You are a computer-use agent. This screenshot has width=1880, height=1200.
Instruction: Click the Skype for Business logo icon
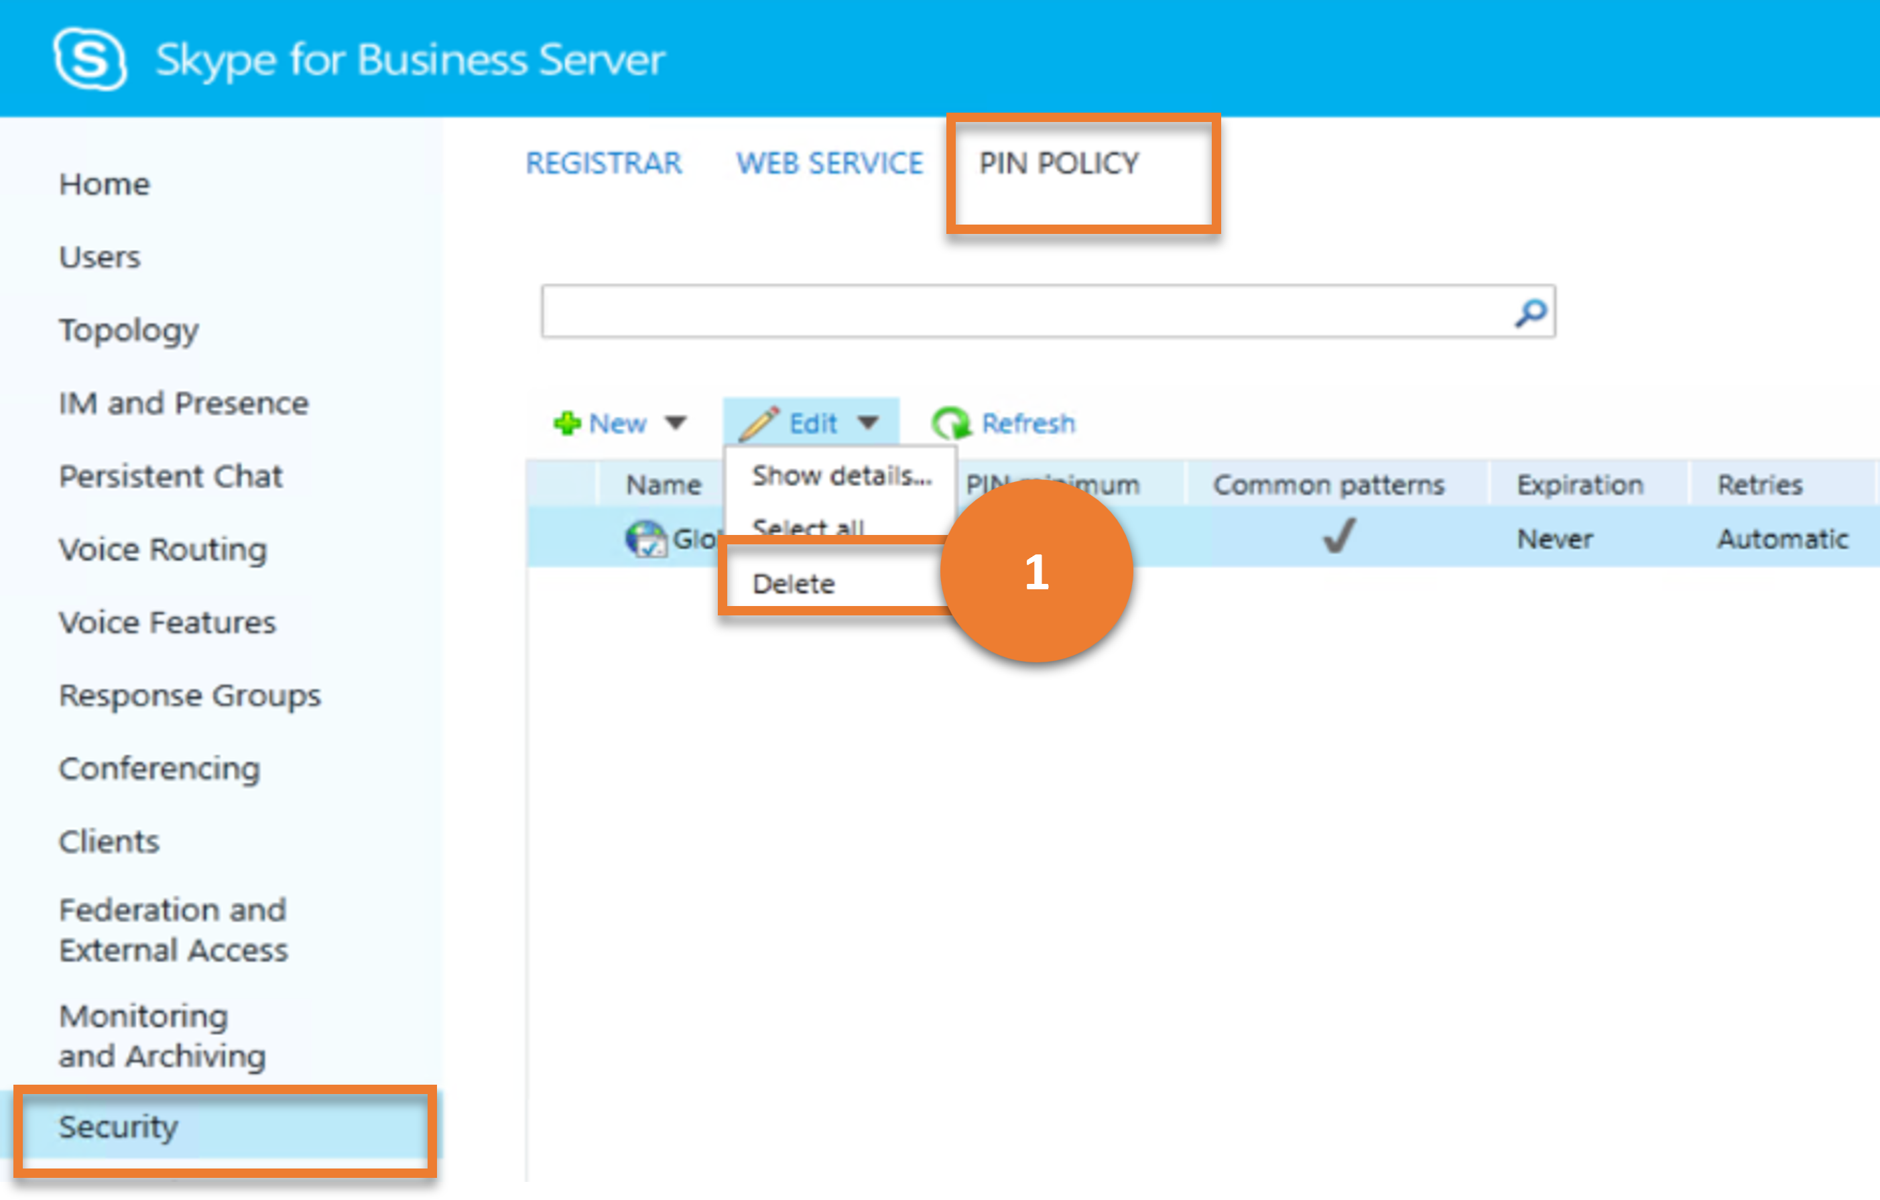[x=90, y=58]
